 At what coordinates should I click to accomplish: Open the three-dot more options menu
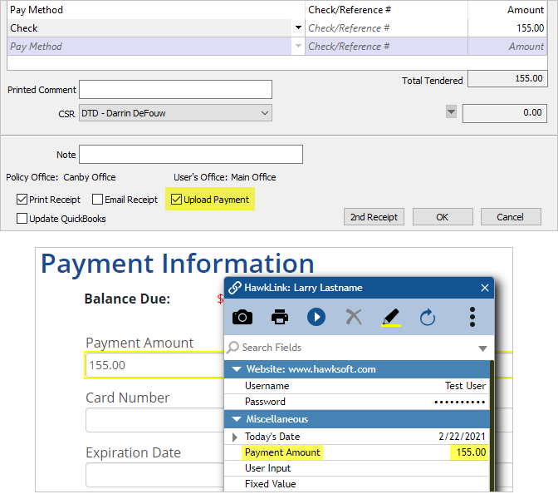click(x=472, y=317)
